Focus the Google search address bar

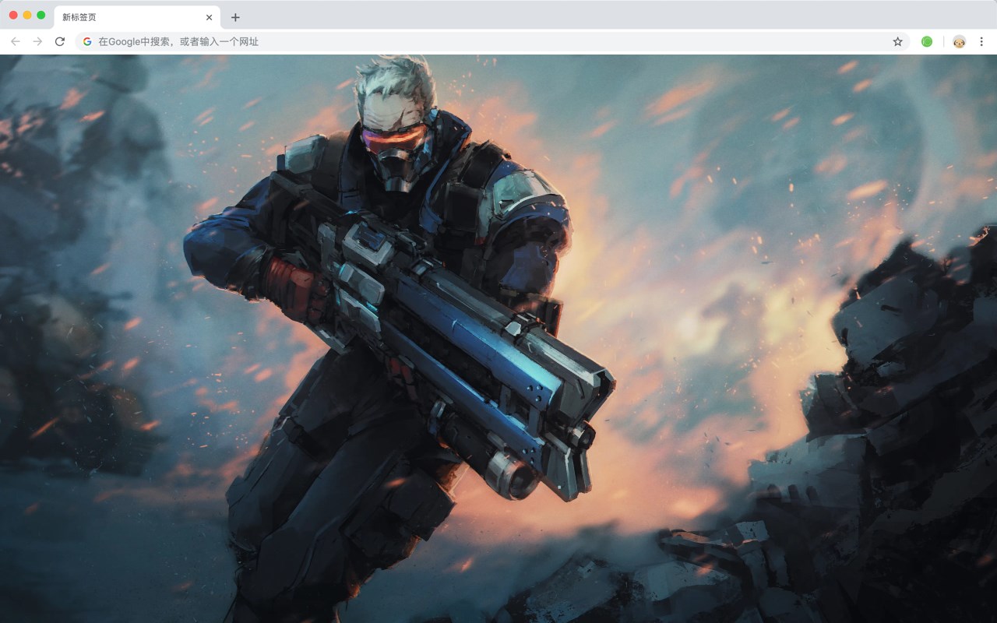coord(492,41)
